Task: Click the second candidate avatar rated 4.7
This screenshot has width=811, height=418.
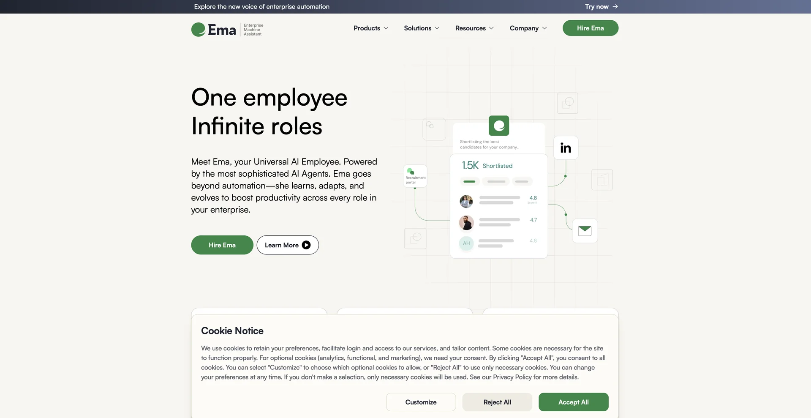Action: (x=466, y=223)
